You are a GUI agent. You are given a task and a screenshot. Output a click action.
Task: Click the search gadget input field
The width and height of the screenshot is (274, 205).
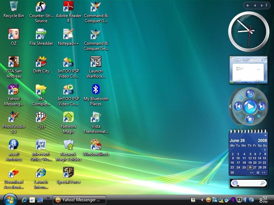point(249,183)
